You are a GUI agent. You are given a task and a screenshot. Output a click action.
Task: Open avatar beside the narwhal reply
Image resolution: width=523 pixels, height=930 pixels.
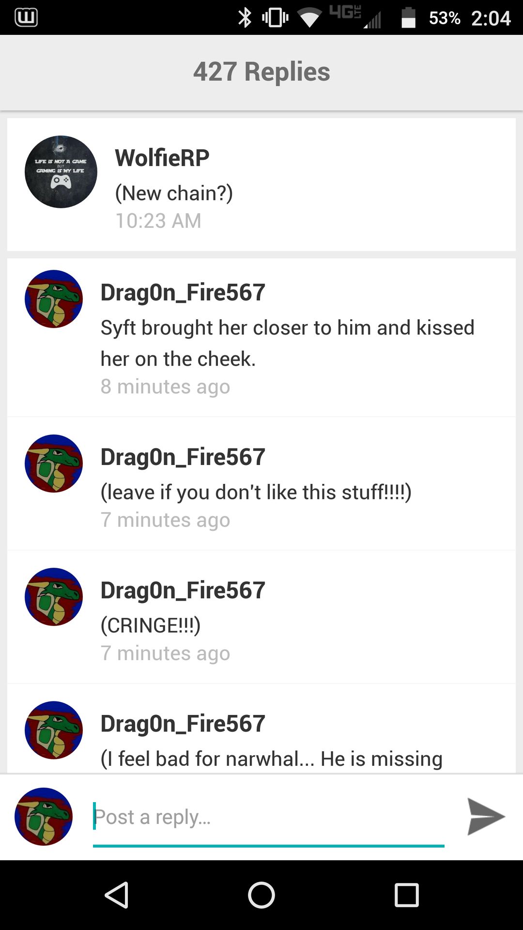[x=54, y=730]
